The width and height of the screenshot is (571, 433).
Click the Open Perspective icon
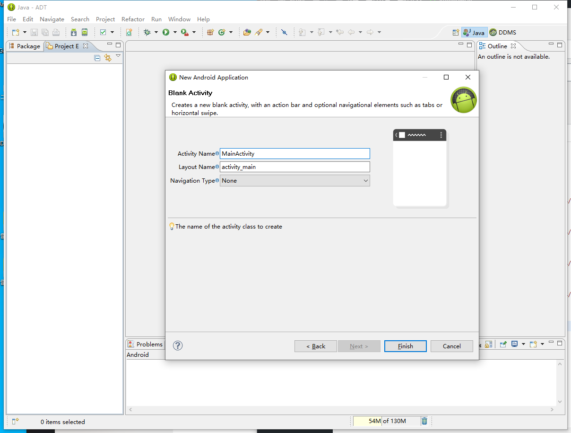tap(456, 33)
